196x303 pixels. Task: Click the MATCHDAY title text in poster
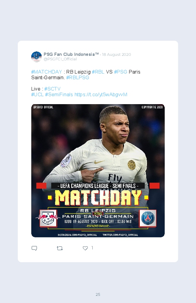[98, 198]
